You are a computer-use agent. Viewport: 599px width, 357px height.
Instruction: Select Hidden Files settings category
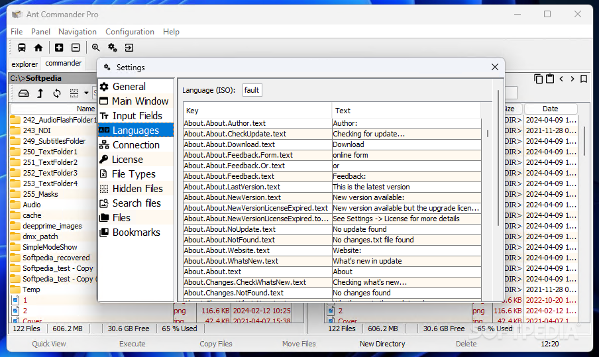click(136, 189)
